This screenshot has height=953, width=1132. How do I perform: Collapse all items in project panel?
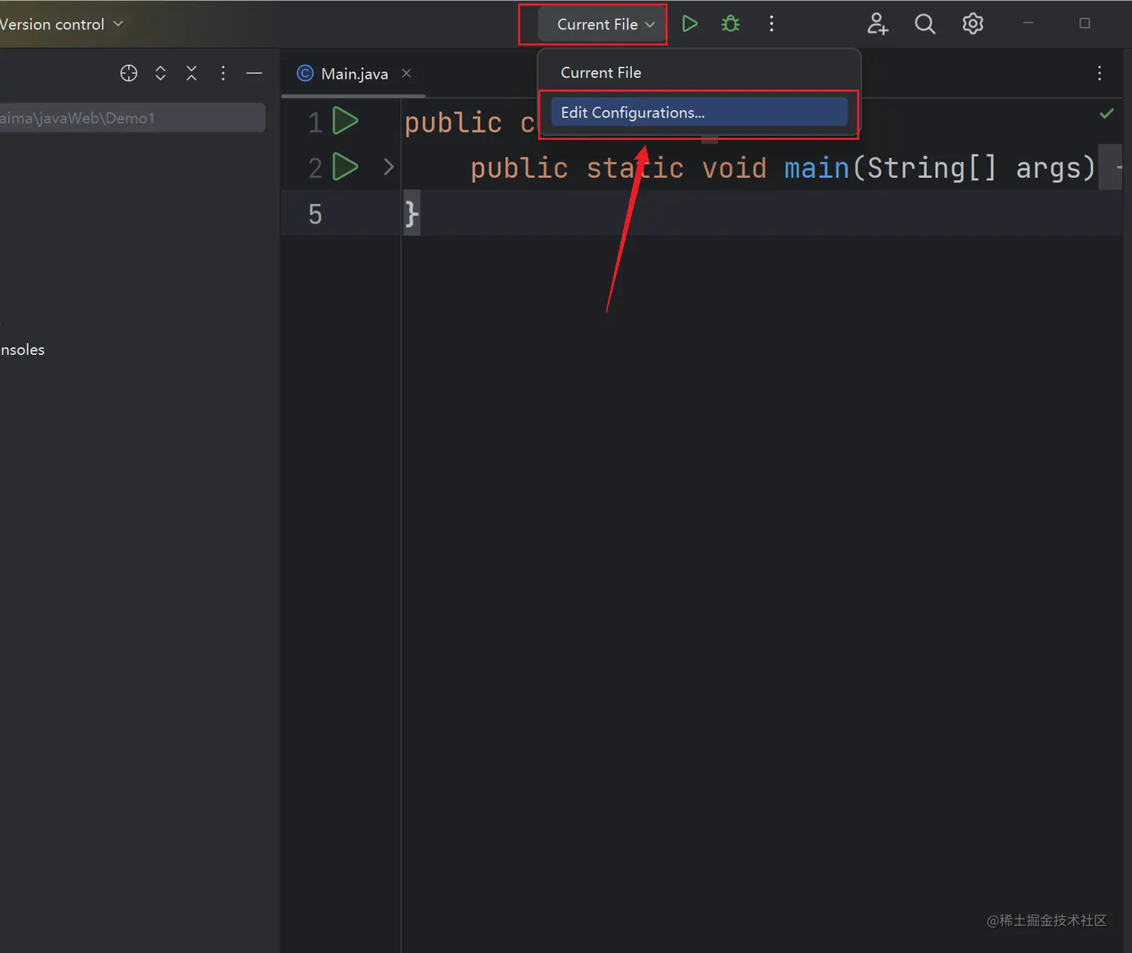[192, 73]
